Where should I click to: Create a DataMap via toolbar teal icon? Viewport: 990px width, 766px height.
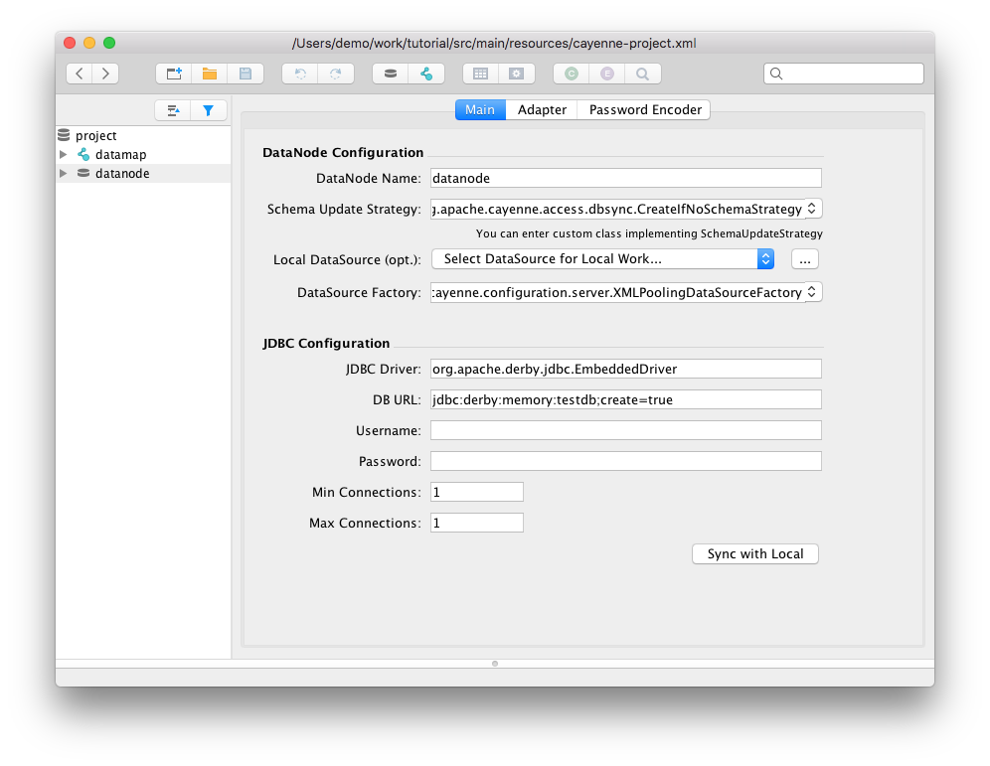tap(426, 74)
